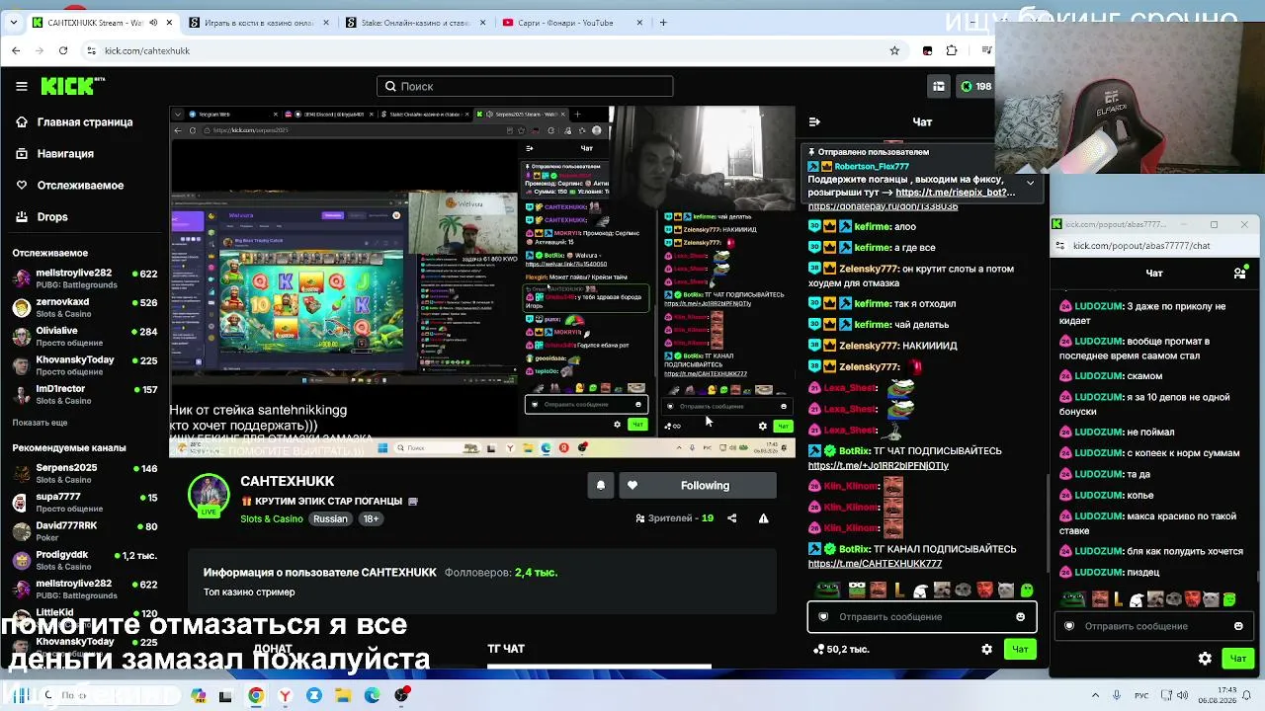Send message with popout 'Чат' button
Image resolution: width=1265 pixels, height=711 pixels.
(1238, 658)
